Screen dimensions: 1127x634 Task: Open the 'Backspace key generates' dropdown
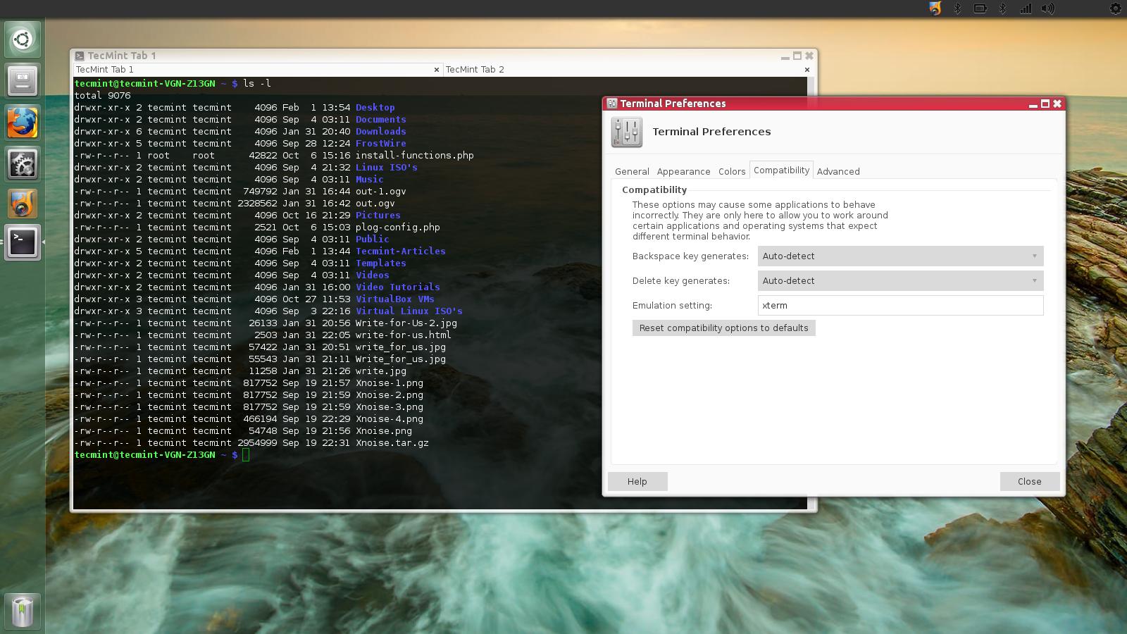tap(899, 256)
